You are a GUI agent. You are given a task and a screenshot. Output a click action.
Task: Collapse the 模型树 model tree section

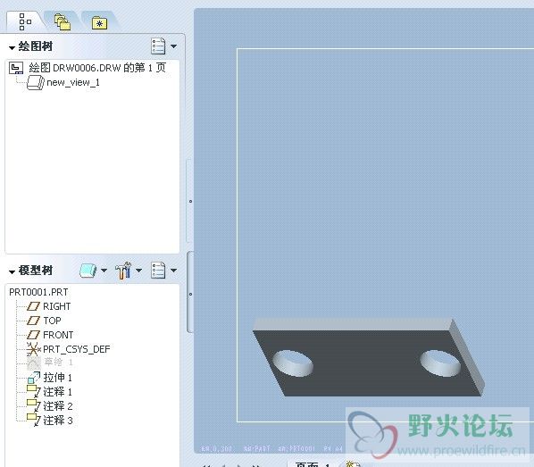pyautogui.click(x=12, y=271)
